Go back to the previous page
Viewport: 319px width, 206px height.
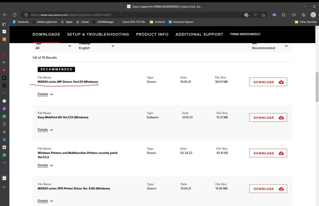pyautogui.click(x=5, y=15)
